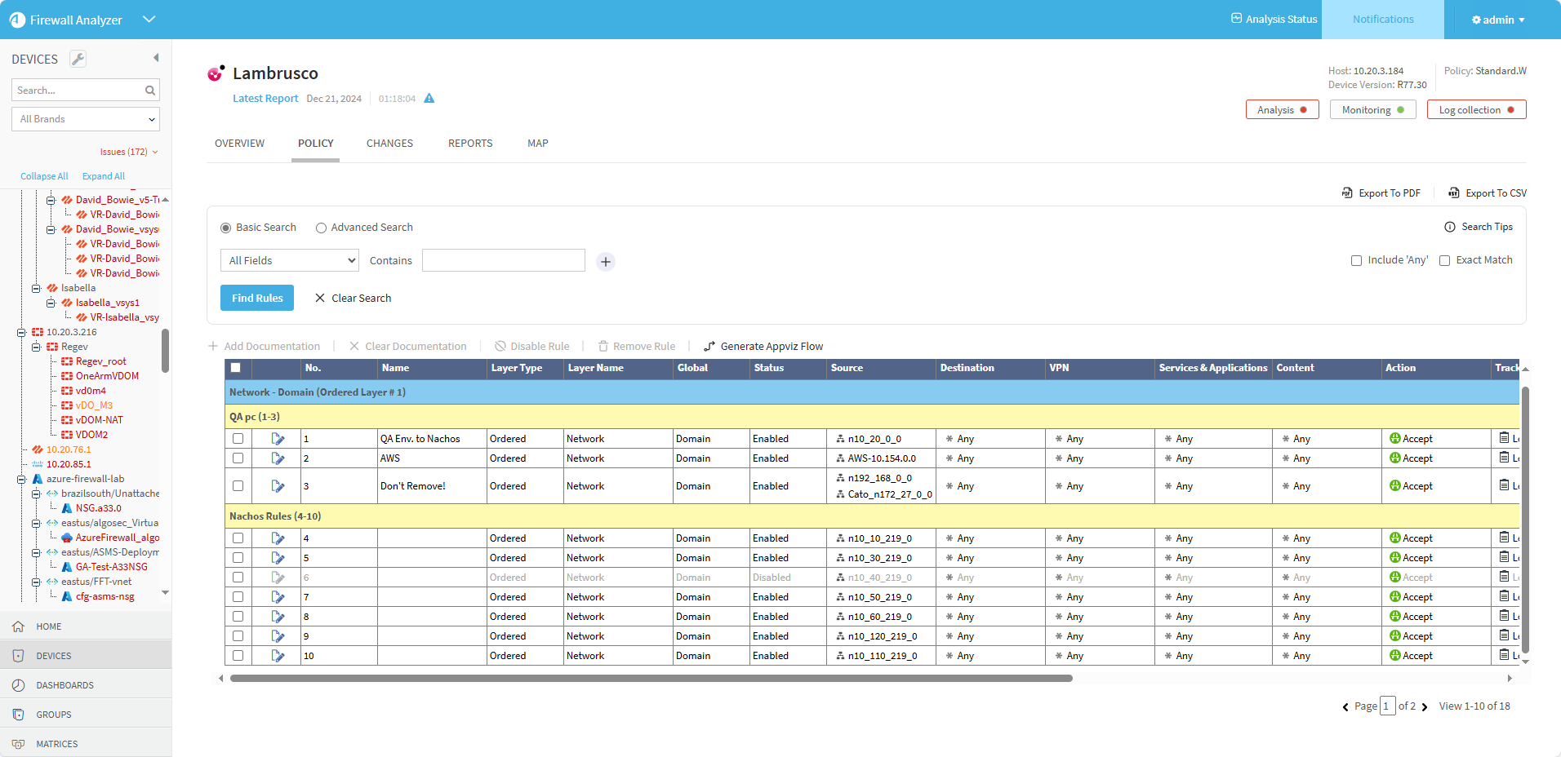Click the Export To PDF icon
The image size is (1561, 757).
1347,193
